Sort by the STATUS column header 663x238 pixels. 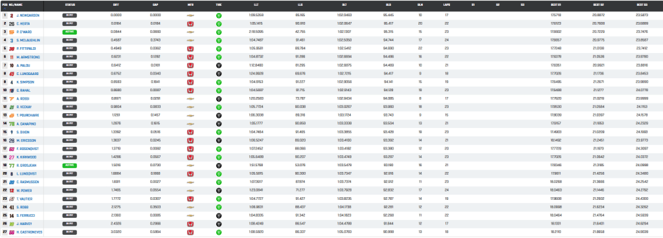pyautogui.click(x=69, y=5)
